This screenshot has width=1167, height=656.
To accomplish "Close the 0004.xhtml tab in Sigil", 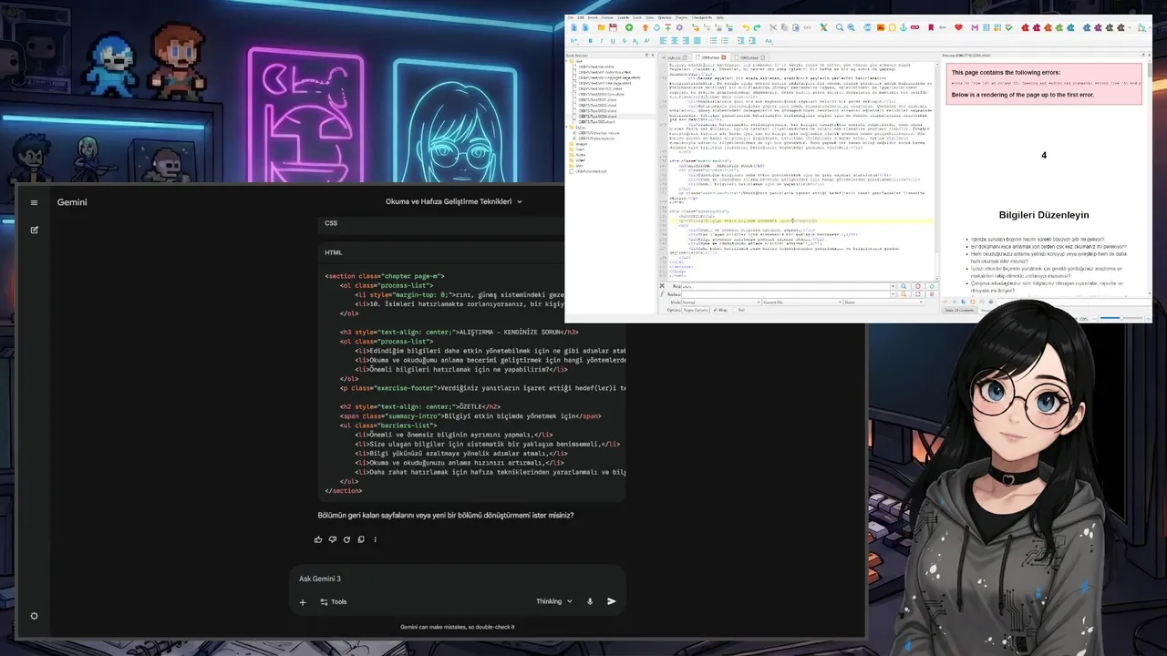I will tap(724, 56).
